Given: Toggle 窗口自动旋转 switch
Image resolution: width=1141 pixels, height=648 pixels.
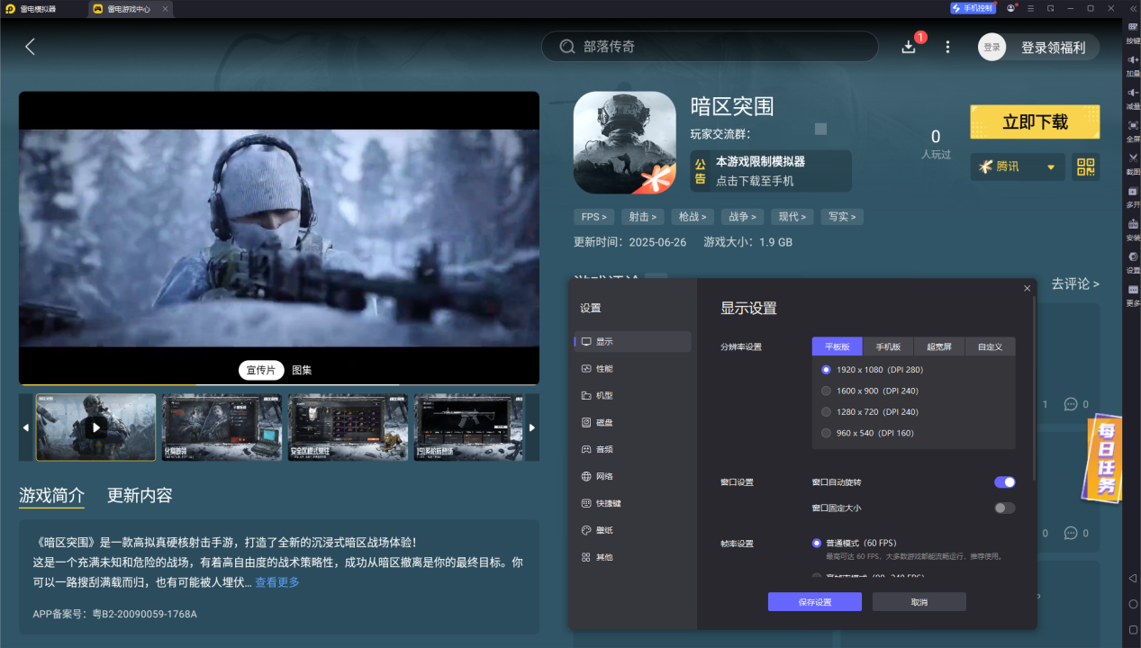Looking at the screenshot, I should pyautogui.click(x=1004, y=482).
